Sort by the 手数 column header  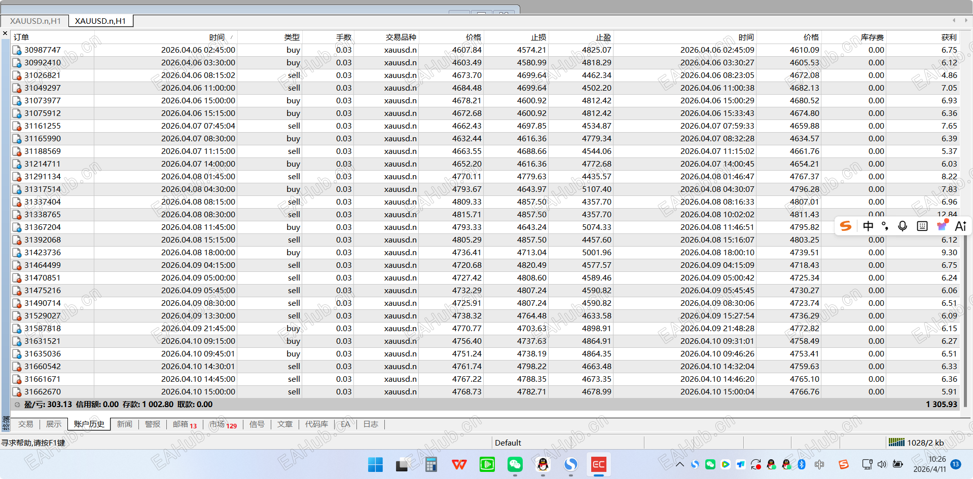tap(328, 37)
